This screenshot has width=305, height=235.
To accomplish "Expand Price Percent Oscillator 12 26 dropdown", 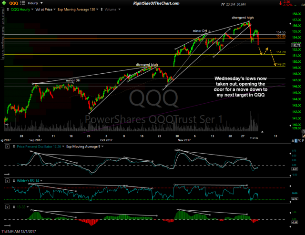I will (x=63, y=147).
